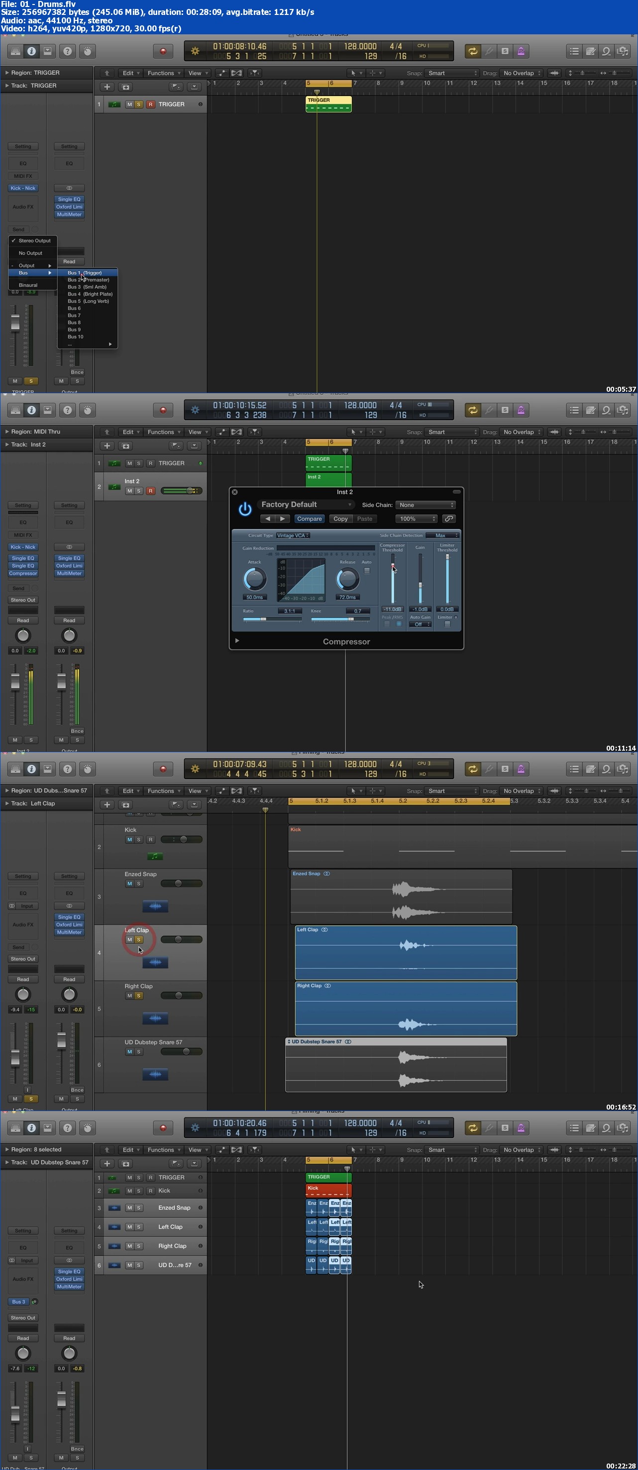Open the Circuit Type Vintage VCA dropdown

[x=293, y=535]
